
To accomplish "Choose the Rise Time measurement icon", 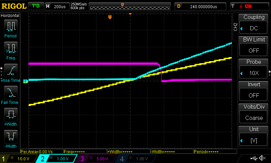I will (10, 70).
